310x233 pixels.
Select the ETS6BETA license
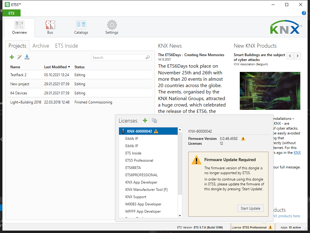tap(148, 167)
